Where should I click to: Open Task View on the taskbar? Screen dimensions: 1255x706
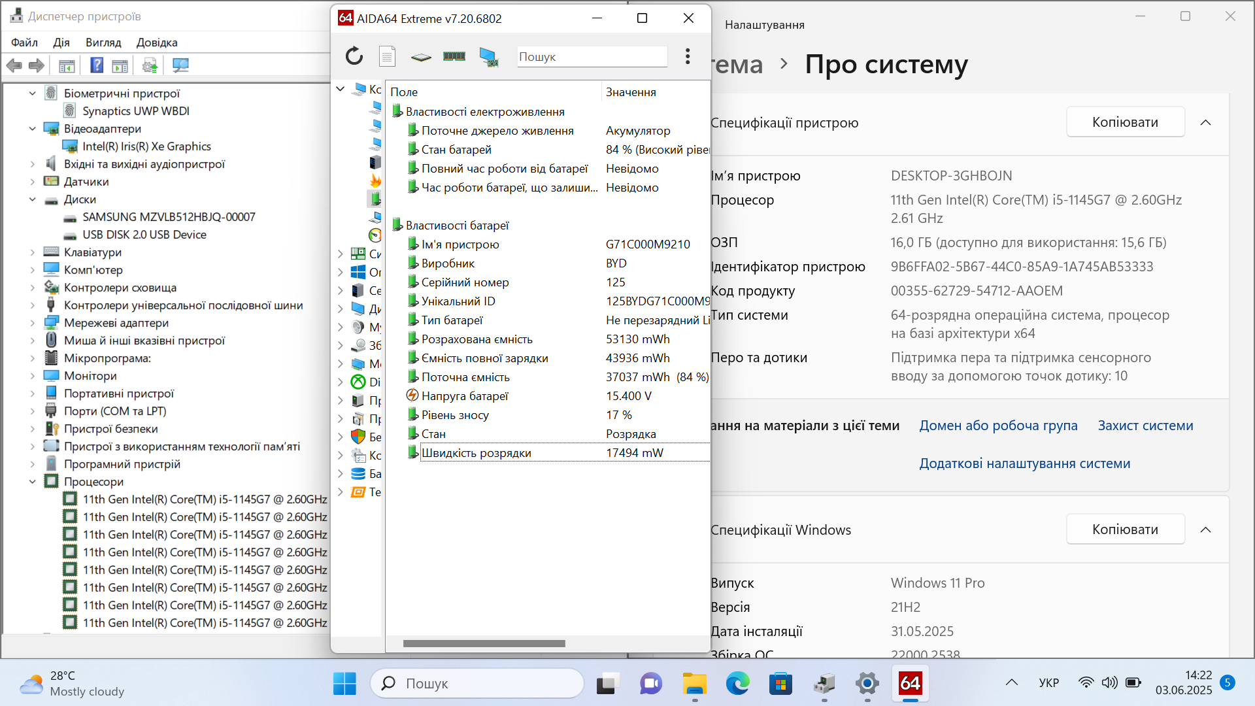click(607, 684)
